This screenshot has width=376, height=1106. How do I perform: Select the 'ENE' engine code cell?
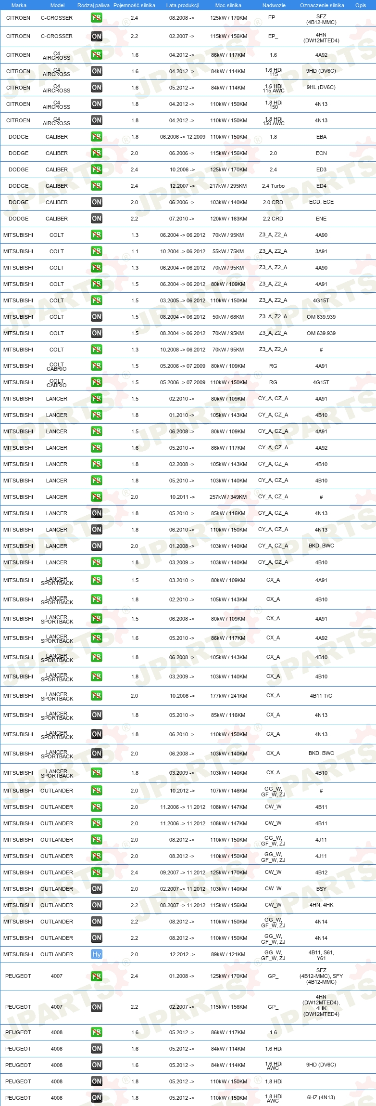coord(321,219)
